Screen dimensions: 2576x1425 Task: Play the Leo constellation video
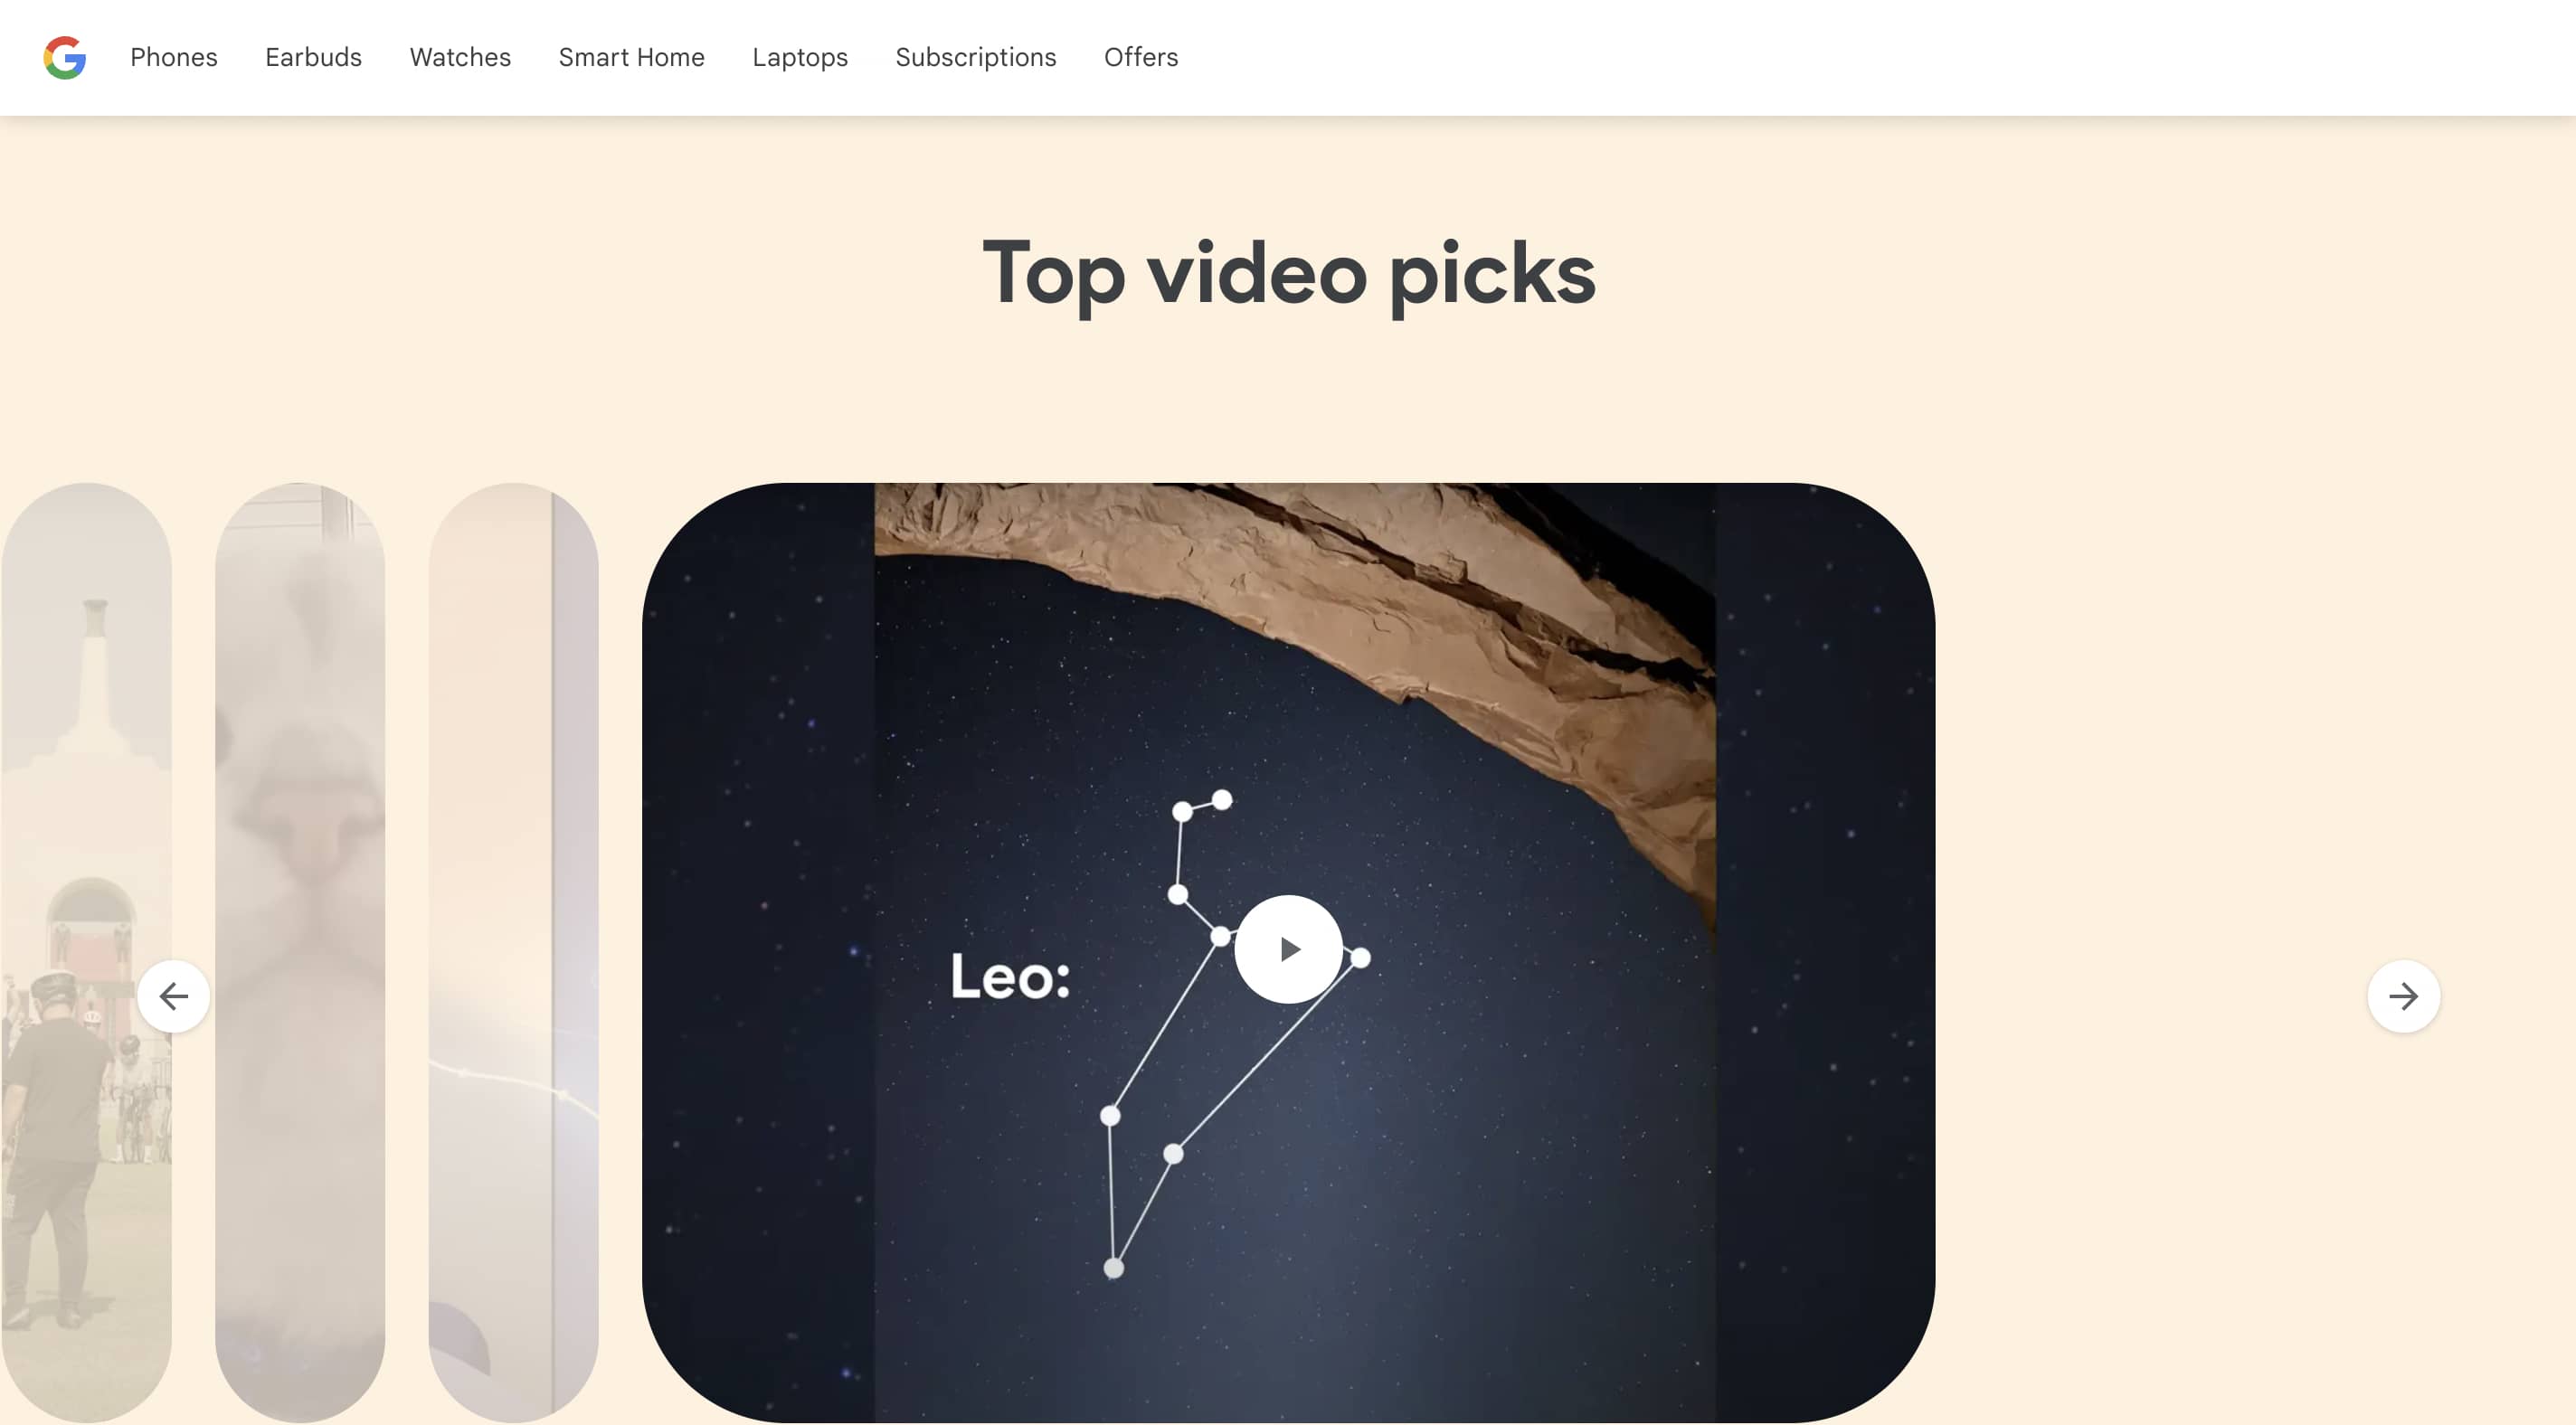coord(1288,949)
